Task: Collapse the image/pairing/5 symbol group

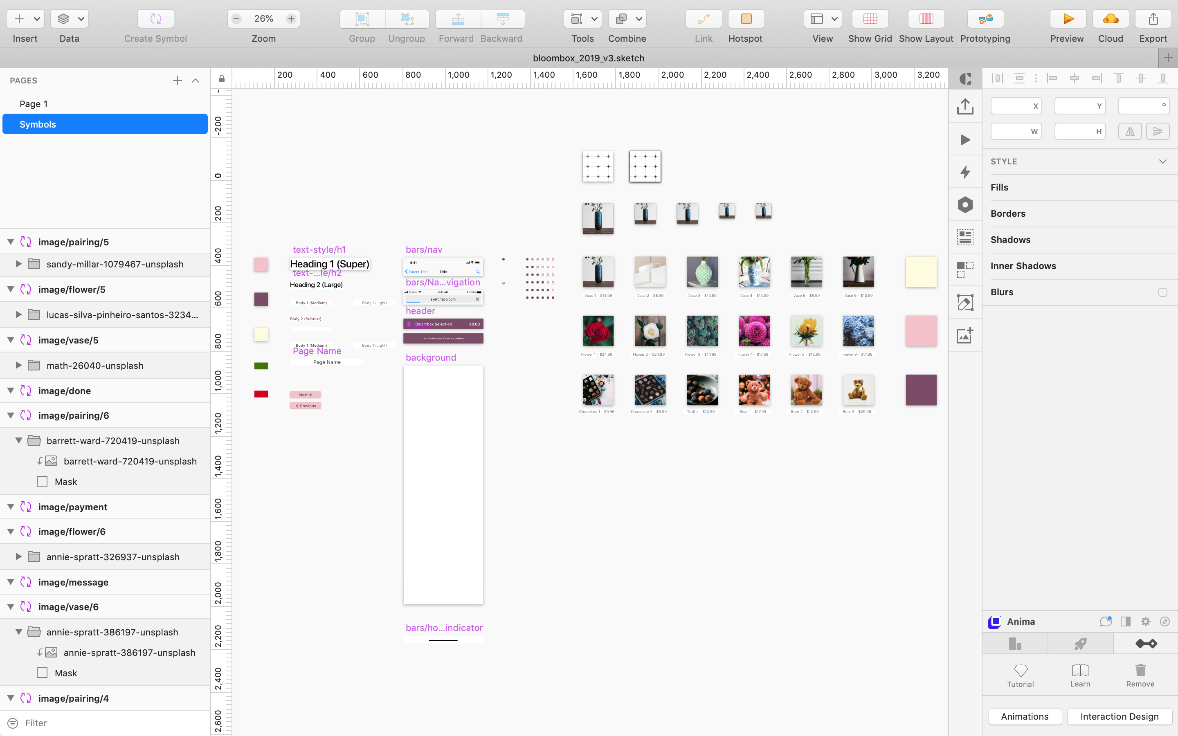Action: point(10,241)
